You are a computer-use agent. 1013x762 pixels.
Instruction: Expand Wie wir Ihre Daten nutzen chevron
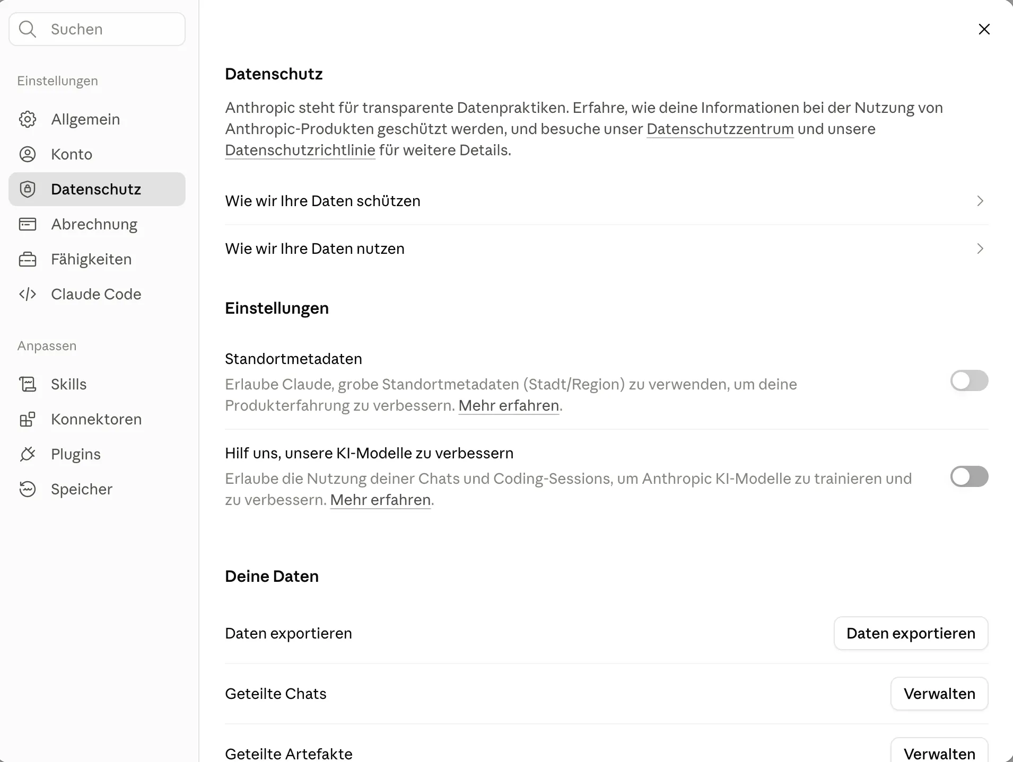(x=980, y=249)
